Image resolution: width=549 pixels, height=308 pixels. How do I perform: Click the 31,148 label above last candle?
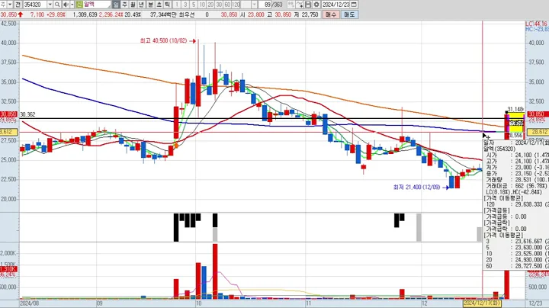515,109
